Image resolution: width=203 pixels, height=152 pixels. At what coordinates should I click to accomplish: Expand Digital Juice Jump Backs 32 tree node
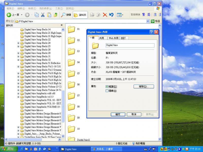click(18, 60)
